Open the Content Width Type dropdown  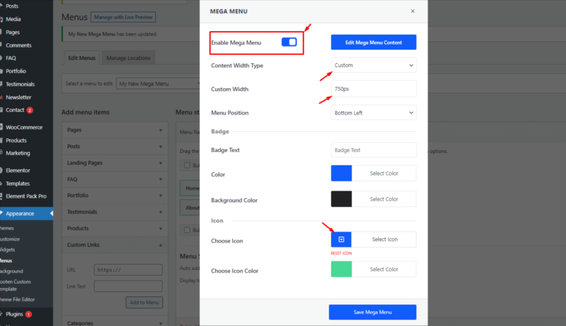374,65
